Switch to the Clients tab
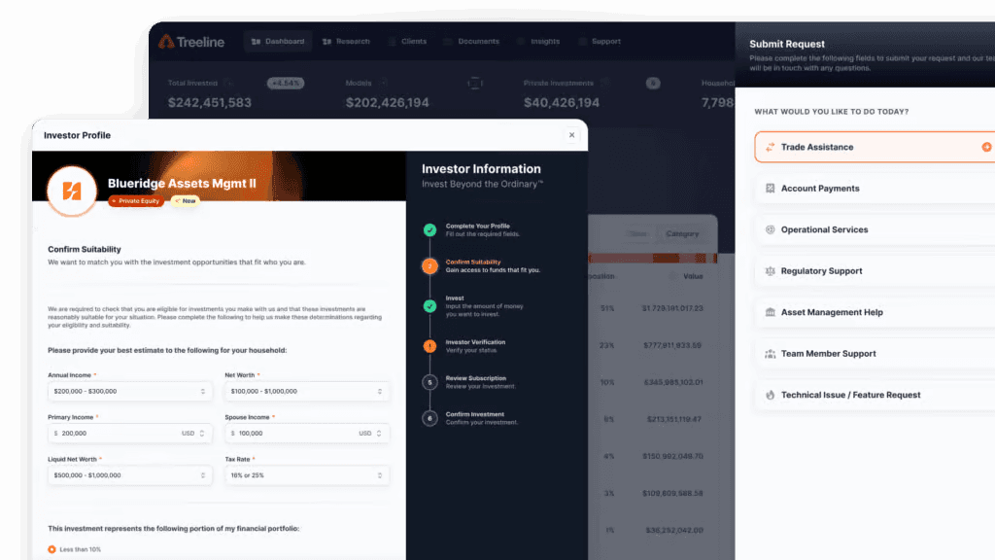 (407, 41)
